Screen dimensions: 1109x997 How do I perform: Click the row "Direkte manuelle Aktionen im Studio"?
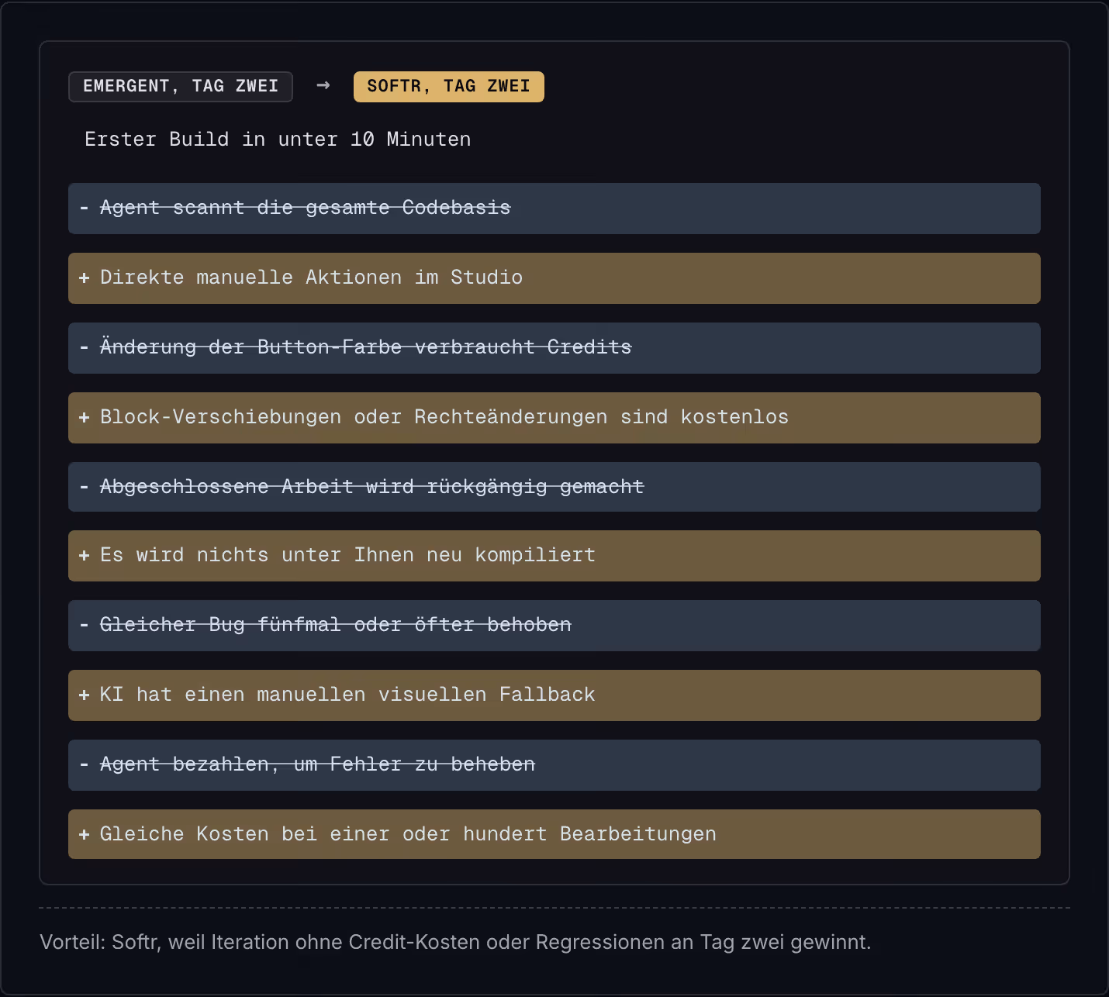[x=554, y=278]
